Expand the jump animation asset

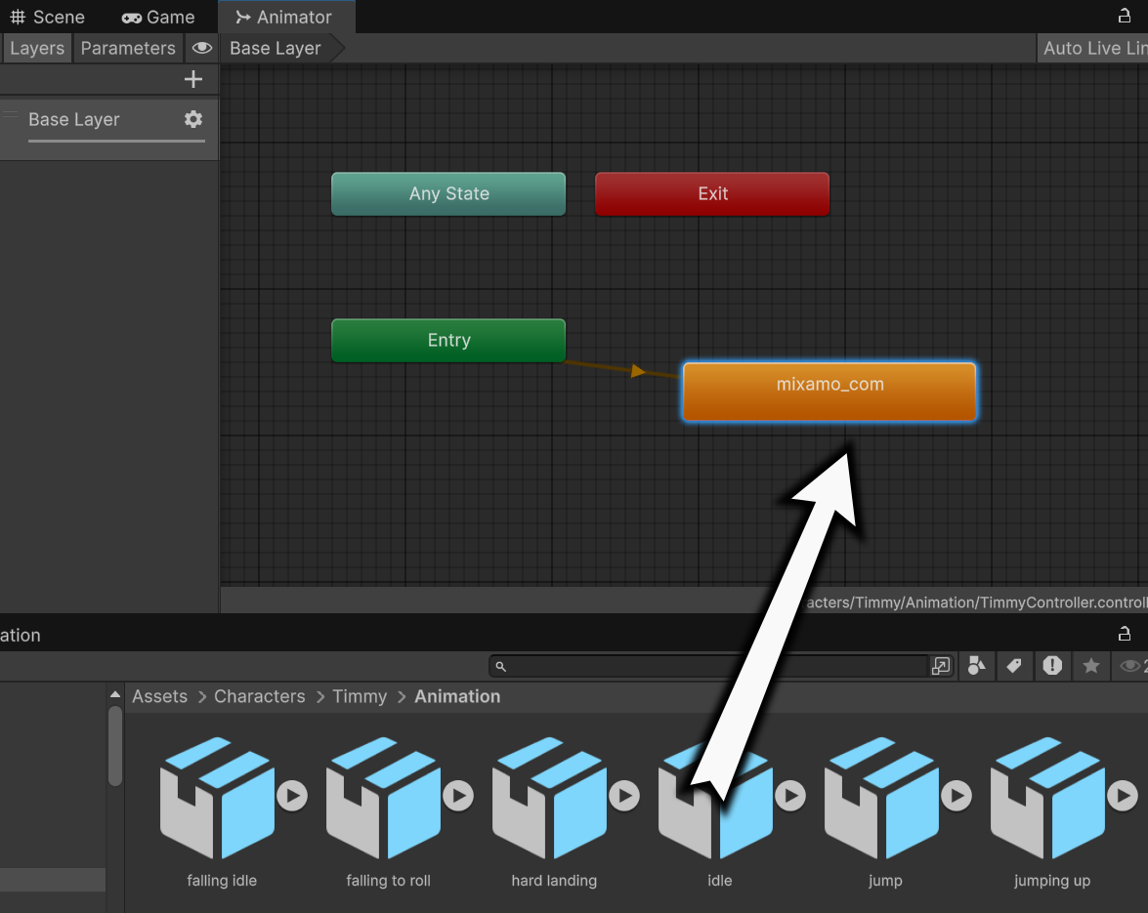click(x=957, y=796)
